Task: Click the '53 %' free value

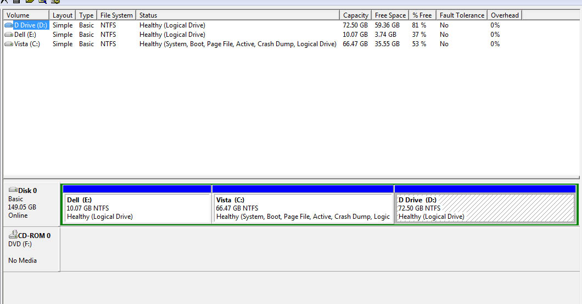Action: tap(419, 44)
